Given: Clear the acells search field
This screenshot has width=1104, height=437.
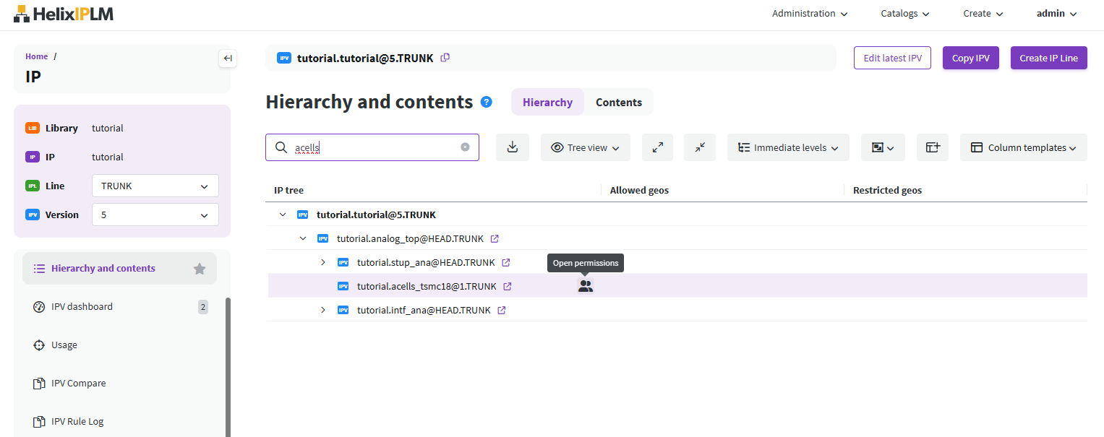Looking at the screenshot, I should tap(465, 147).
